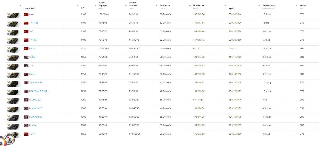This screenshot has height=146, width=319.
Task: Click the Chinese flag icon beside T-34-1
Action: [x=26, y=134]
